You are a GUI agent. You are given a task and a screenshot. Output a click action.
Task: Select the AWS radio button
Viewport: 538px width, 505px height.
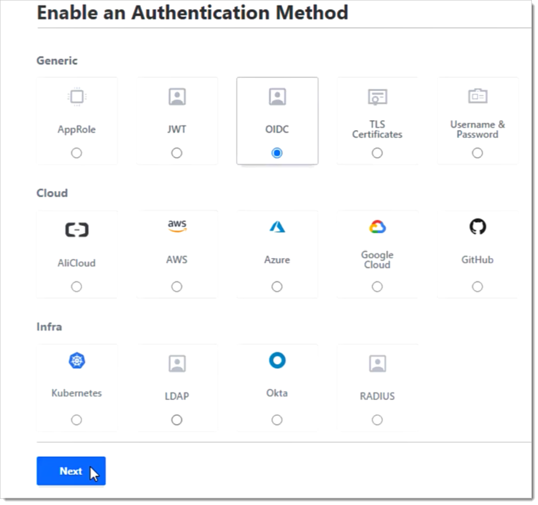tap(177, 286)
